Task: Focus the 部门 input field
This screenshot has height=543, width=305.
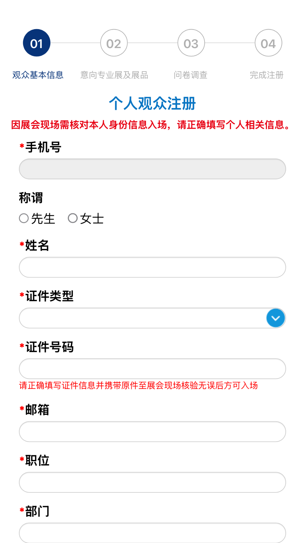Action: pyautogui.click(x=152, y=533)
